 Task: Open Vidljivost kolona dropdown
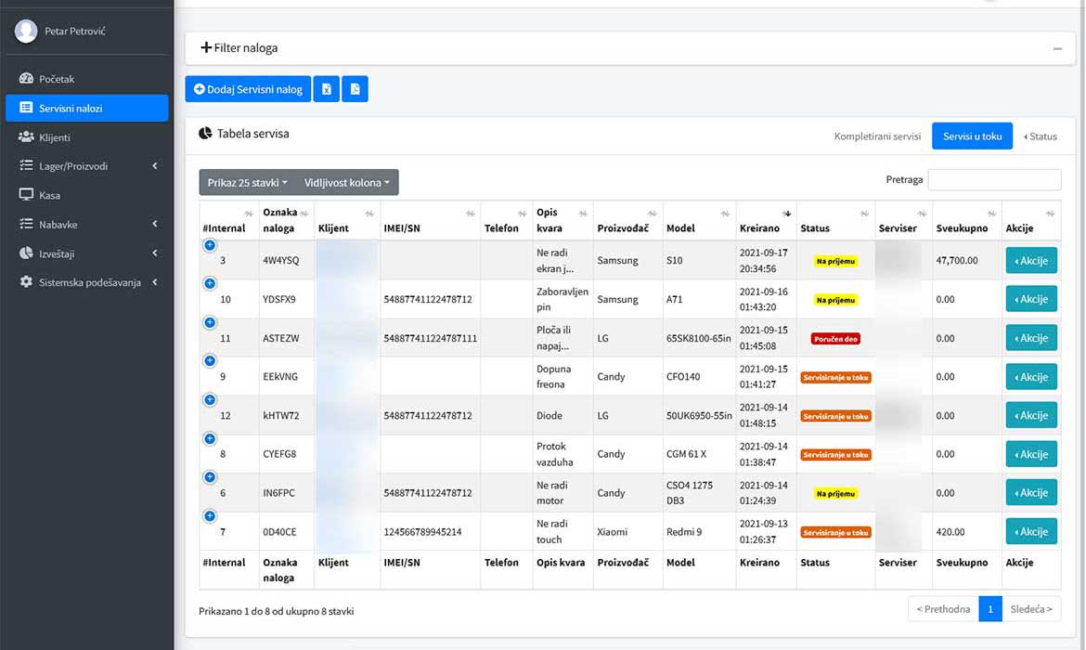(348, 183)
